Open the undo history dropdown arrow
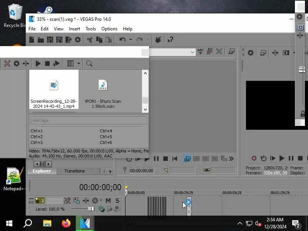This screenshot has height=231, width=308. 131,40
